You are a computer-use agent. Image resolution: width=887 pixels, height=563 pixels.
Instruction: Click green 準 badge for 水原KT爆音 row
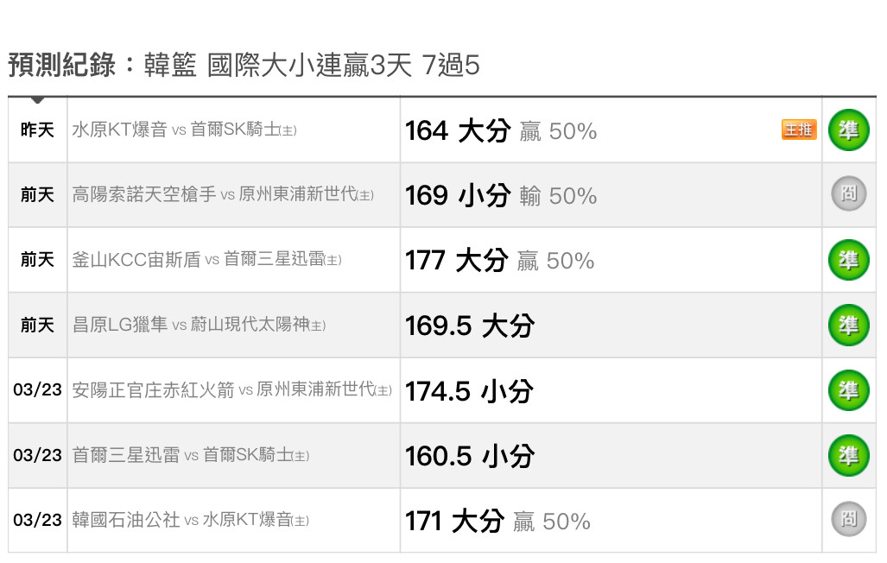[848, 130]
